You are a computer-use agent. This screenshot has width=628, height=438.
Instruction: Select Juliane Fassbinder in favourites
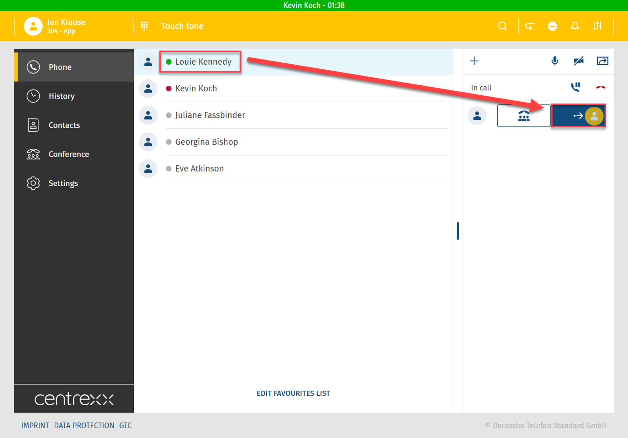pyautogui.click(x=210, y=115)
